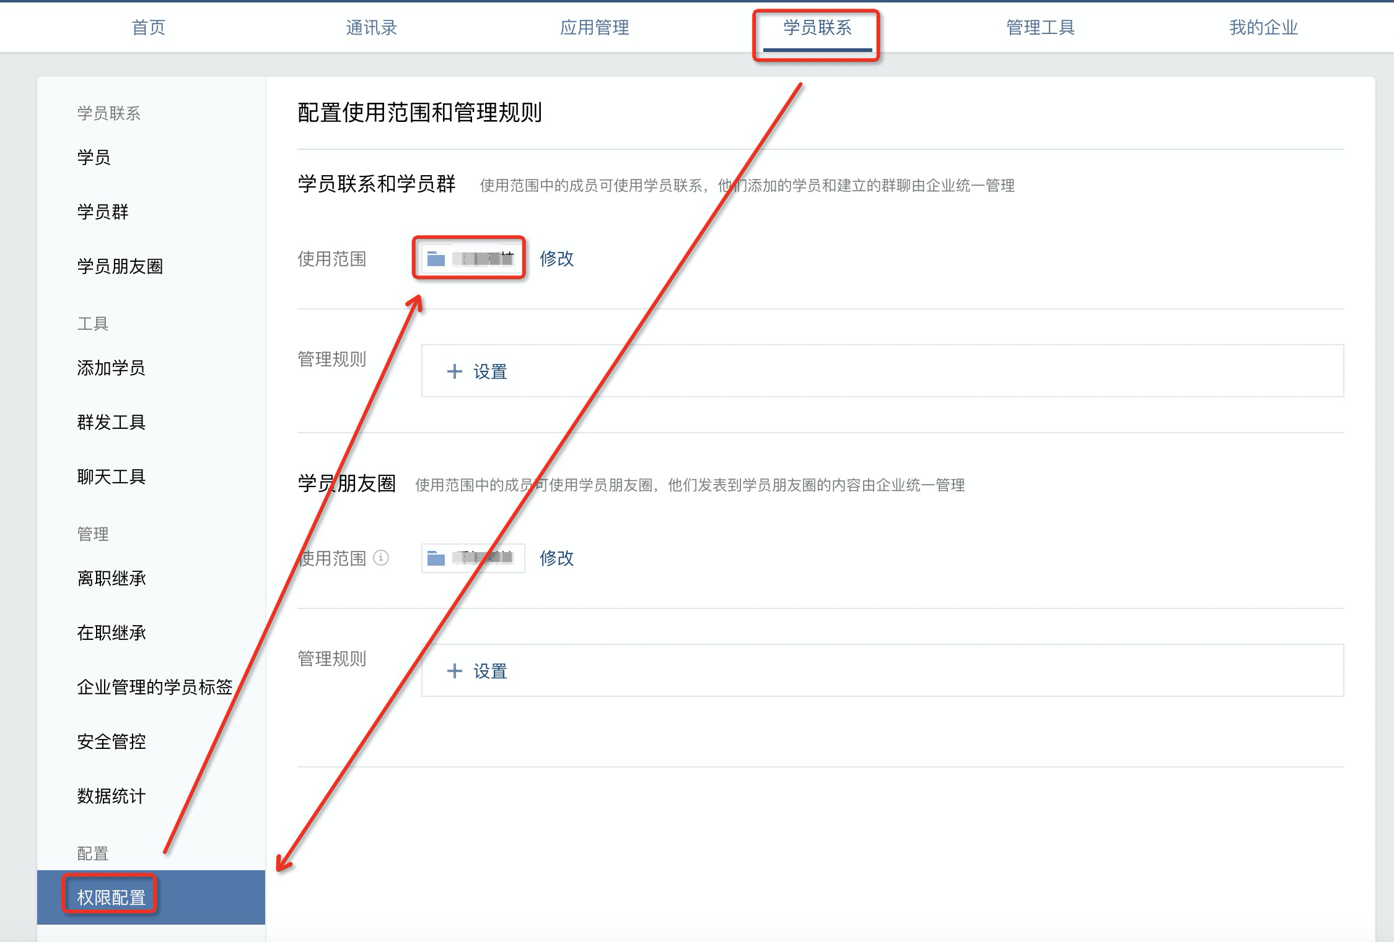Screen dimensions: 1394x942
Task: Select 学员朋友圈 in the sidebar
Action: coord(120,266)
